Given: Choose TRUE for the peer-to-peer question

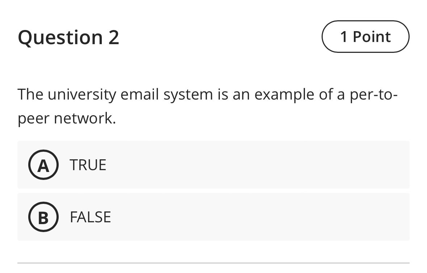Looking at the screenshot, I should coord(214,165).
